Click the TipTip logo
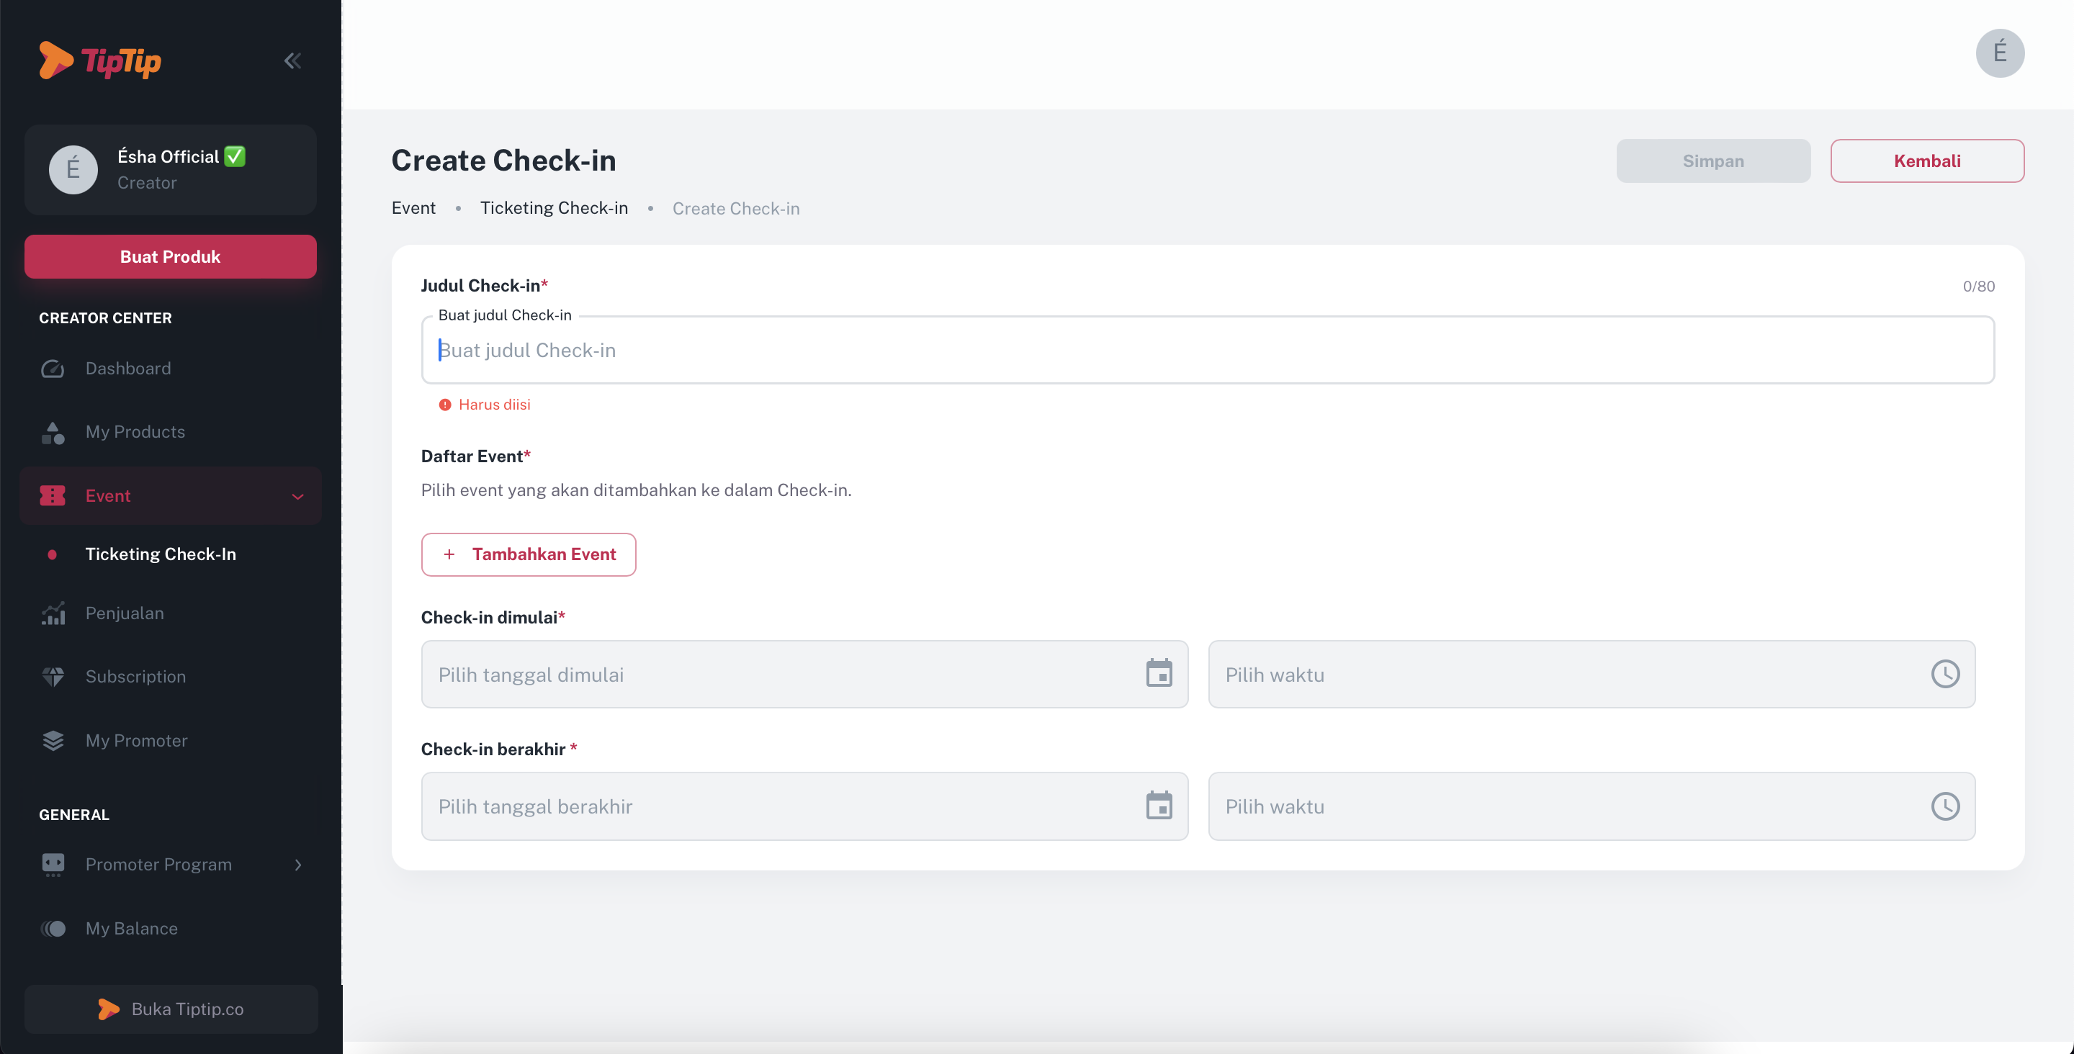Viewport: 2074px width, 1054px height. click(x=101, y=60)
